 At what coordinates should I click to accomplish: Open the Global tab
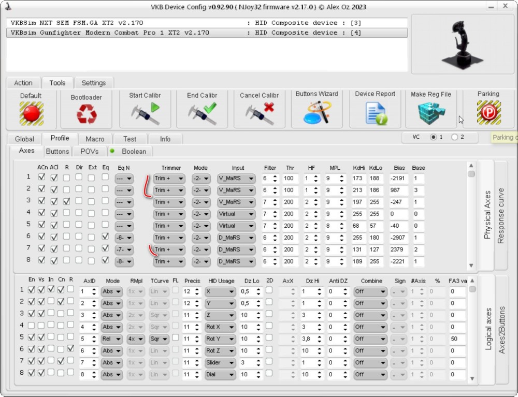click(24, 139)
